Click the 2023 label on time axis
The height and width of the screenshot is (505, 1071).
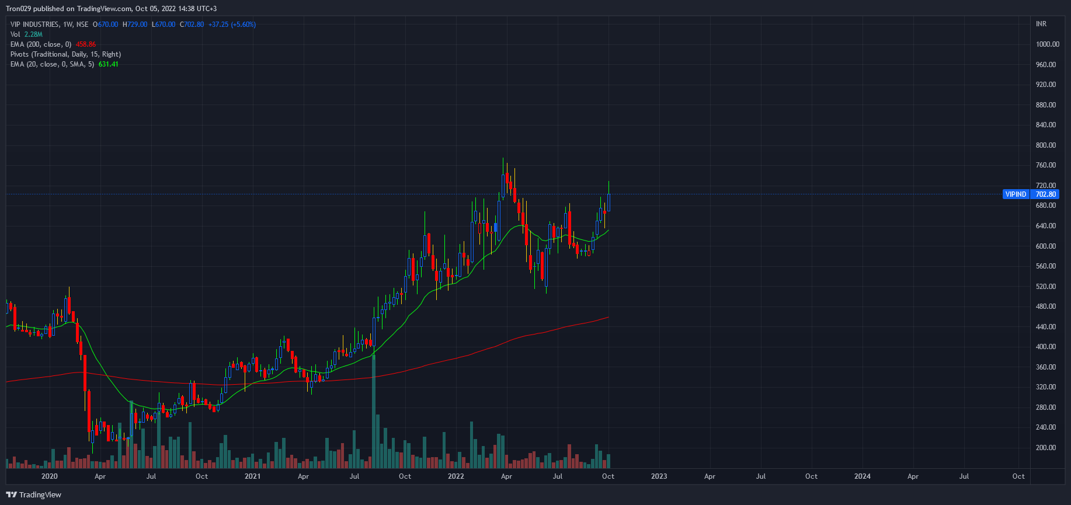pos(659,476)
